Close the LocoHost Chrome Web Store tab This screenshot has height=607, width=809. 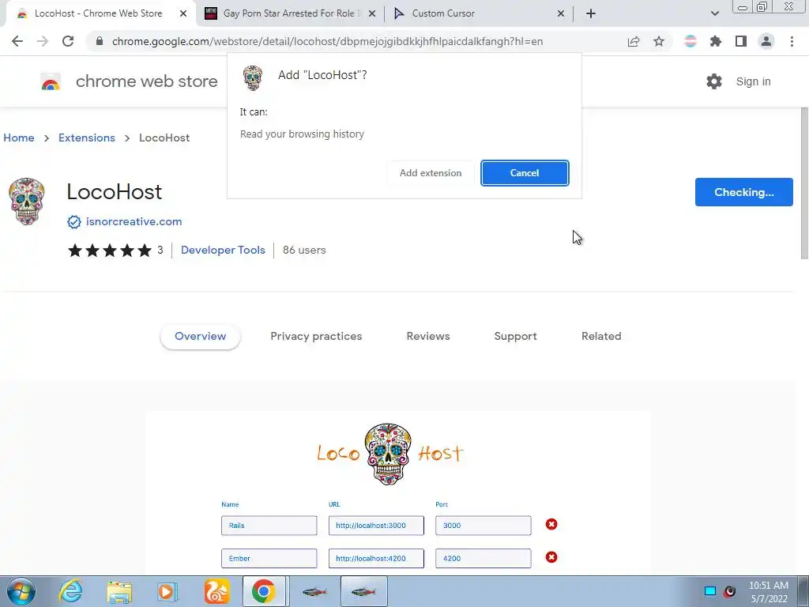[x=183, y=13]
